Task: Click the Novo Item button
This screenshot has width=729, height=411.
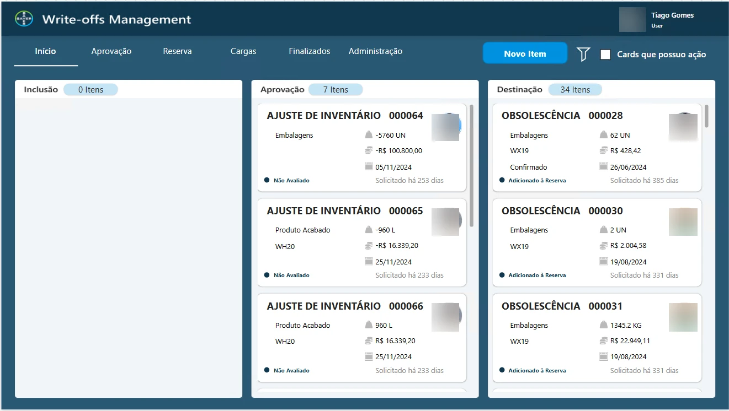Action: tap(525, 53)
